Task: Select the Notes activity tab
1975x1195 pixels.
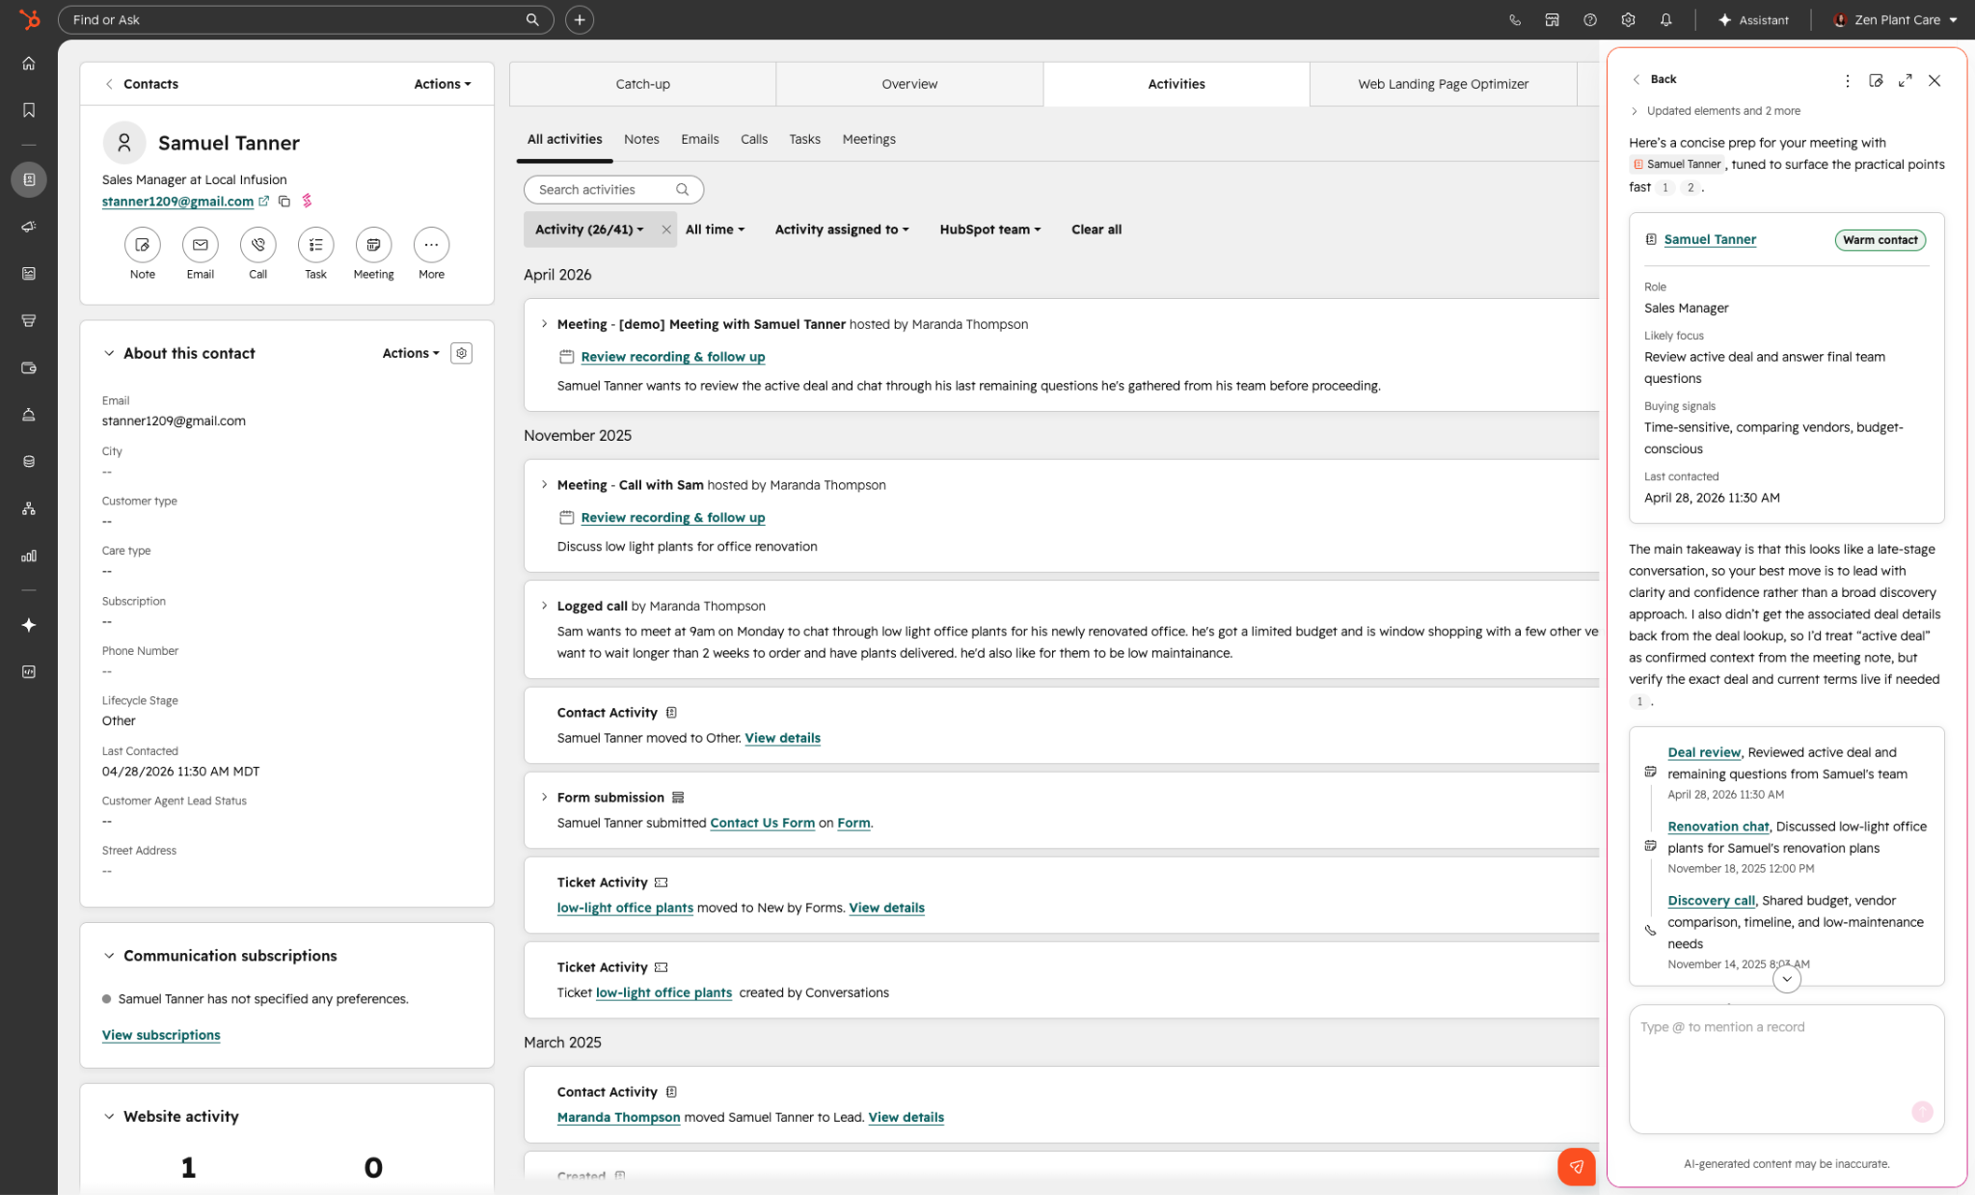Action: (641, 139)
